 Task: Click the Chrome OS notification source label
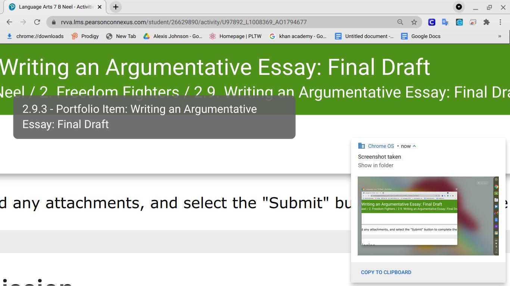point(381,146)
